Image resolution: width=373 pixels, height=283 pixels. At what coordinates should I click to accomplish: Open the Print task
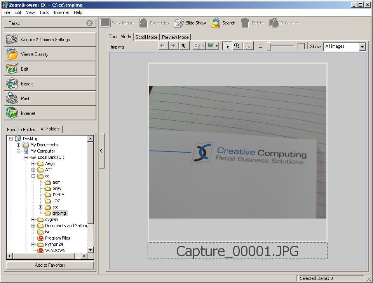(50, 98)
